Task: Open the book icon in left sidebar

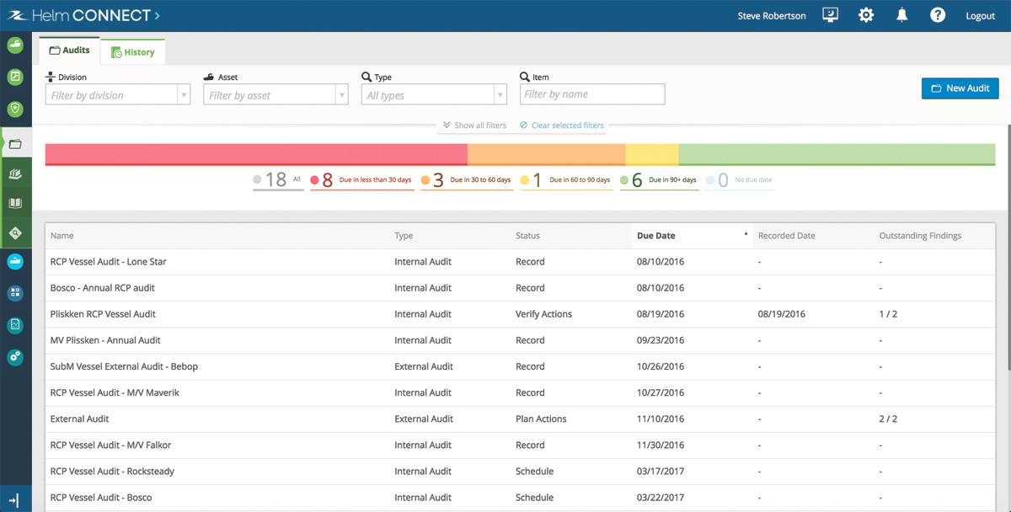Action: point(15,203)
